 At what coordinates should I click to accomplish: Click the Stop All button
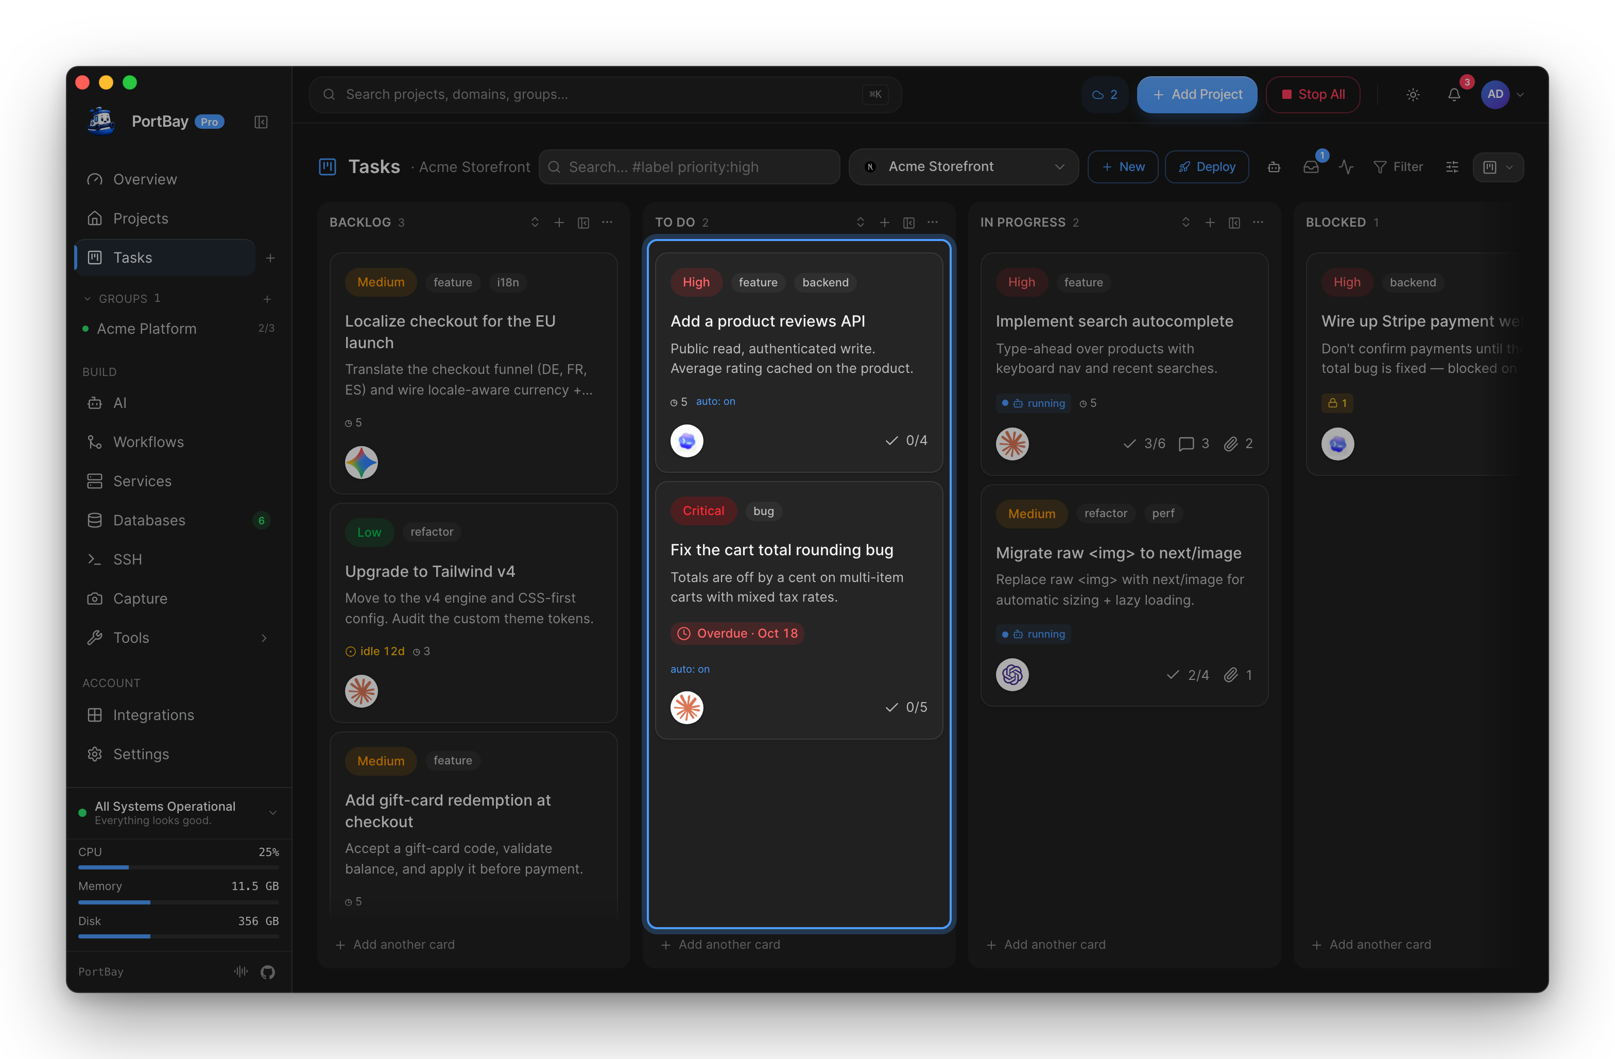pyautogui.click(x=1312, y=94)
